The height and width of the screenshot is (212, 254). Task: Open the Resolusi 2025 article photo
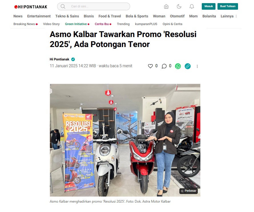click(125, 140)
